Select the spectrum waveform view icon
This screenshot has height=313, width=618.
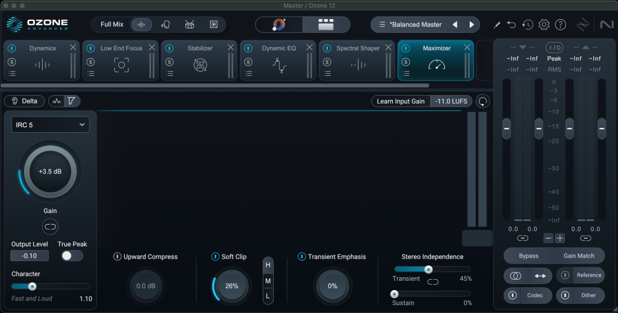[57, 101]
